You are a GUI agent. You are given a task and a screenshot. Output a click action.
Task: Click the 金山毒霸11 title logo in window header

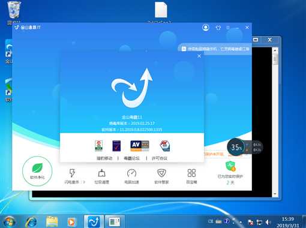click(28, 27)
